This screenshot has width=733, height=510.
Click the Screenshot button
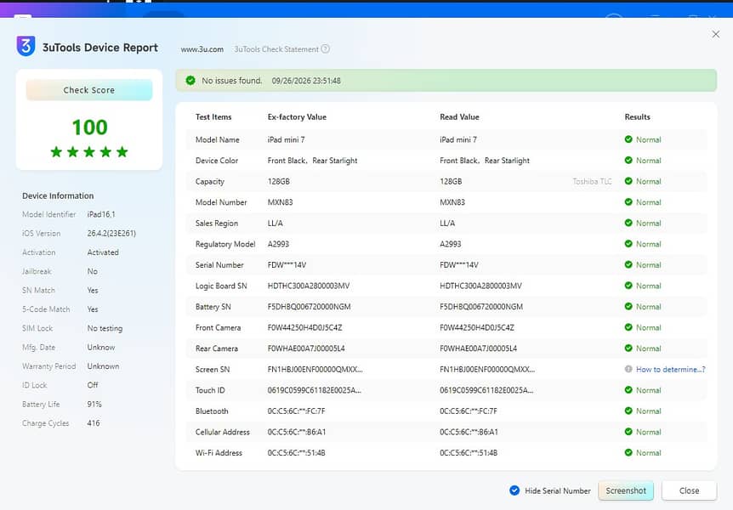click(626, 490)
